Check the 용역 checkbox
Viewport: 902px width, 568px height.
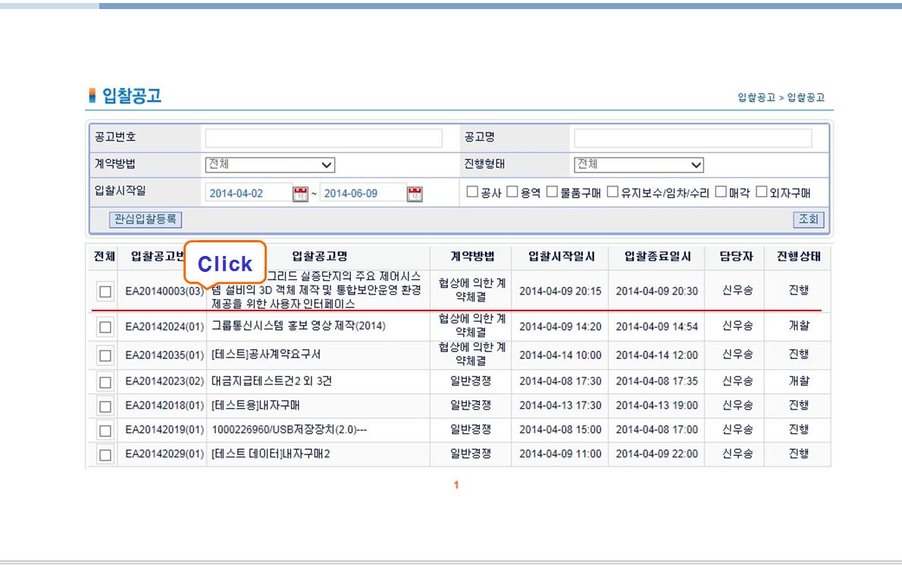click(x=512, y=192)
